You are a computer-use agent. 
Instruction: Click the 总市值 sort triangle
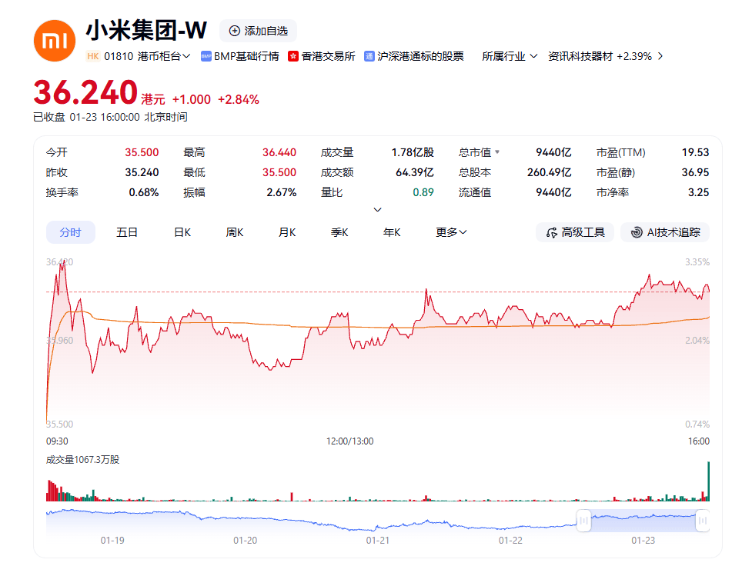(x=499, y=152)
